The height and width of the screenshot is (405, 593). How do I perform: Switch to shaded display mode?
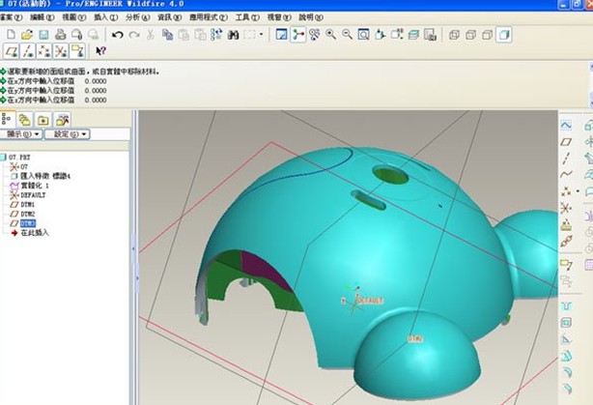click(x=504, y=35)
